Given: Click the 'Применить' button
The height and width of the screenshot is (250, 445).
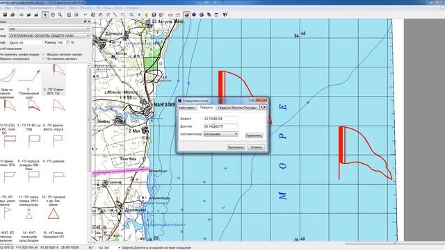Looking at the screenshot, I should (x=254, y=135).
